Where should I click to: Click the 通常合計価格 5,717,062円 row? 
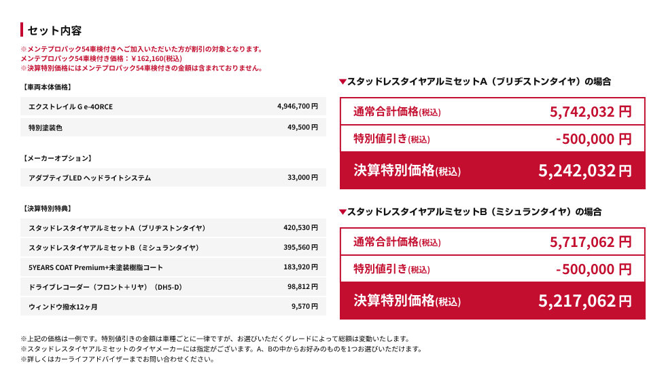pos(493,242)
